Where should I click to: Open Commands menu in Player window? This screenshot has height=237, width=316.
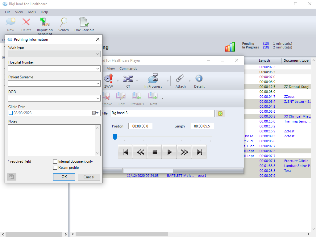click(x=128, y=69)
